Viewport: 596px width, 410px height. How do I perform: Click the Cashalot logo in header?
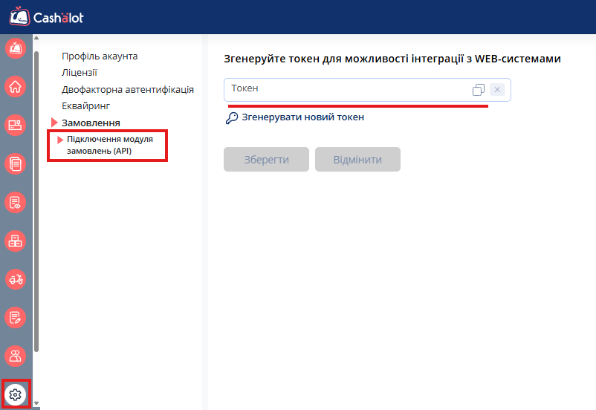46,16
